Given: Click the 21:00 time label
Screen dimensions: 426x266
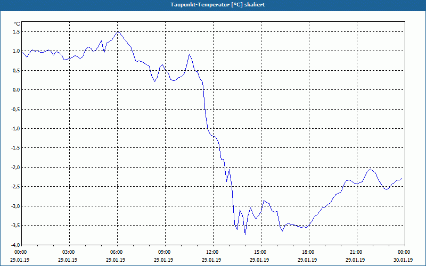Looking at the screenshot, I should click(356, 252).
